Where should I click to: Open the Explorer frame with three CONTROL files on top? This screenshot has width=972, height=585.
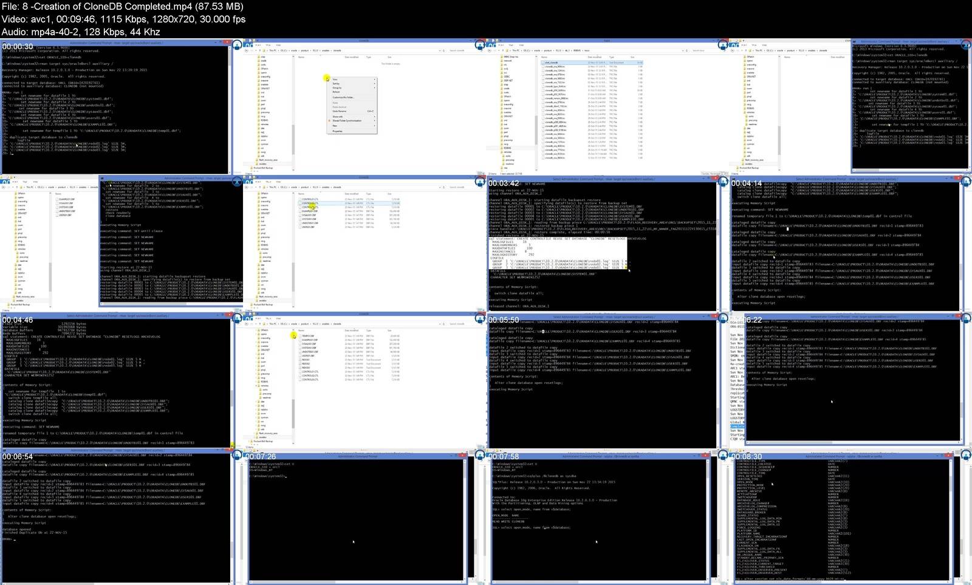pos(363,244)
